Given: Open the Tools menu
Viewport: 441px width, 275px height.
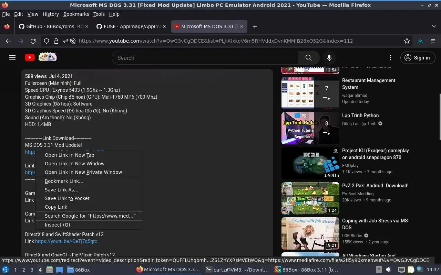Looking at the screenshot, I should coord(99,14).
